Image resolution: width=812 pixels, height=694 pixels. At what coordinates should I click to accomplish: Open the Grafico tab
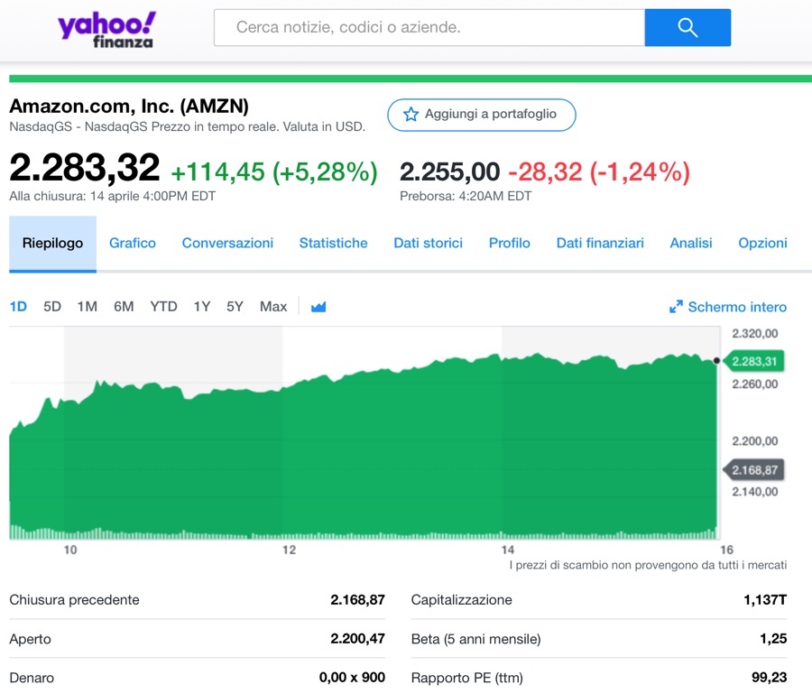(x=133, y=244)
